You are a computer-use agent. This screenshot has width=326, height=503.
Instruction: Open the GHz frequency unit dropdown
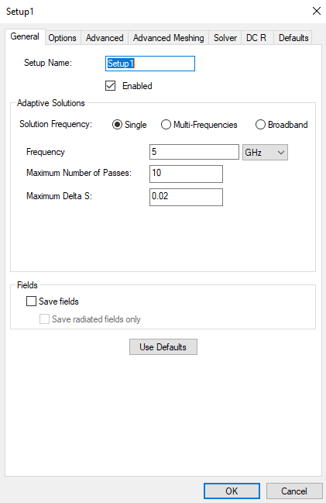coord(265,152)
